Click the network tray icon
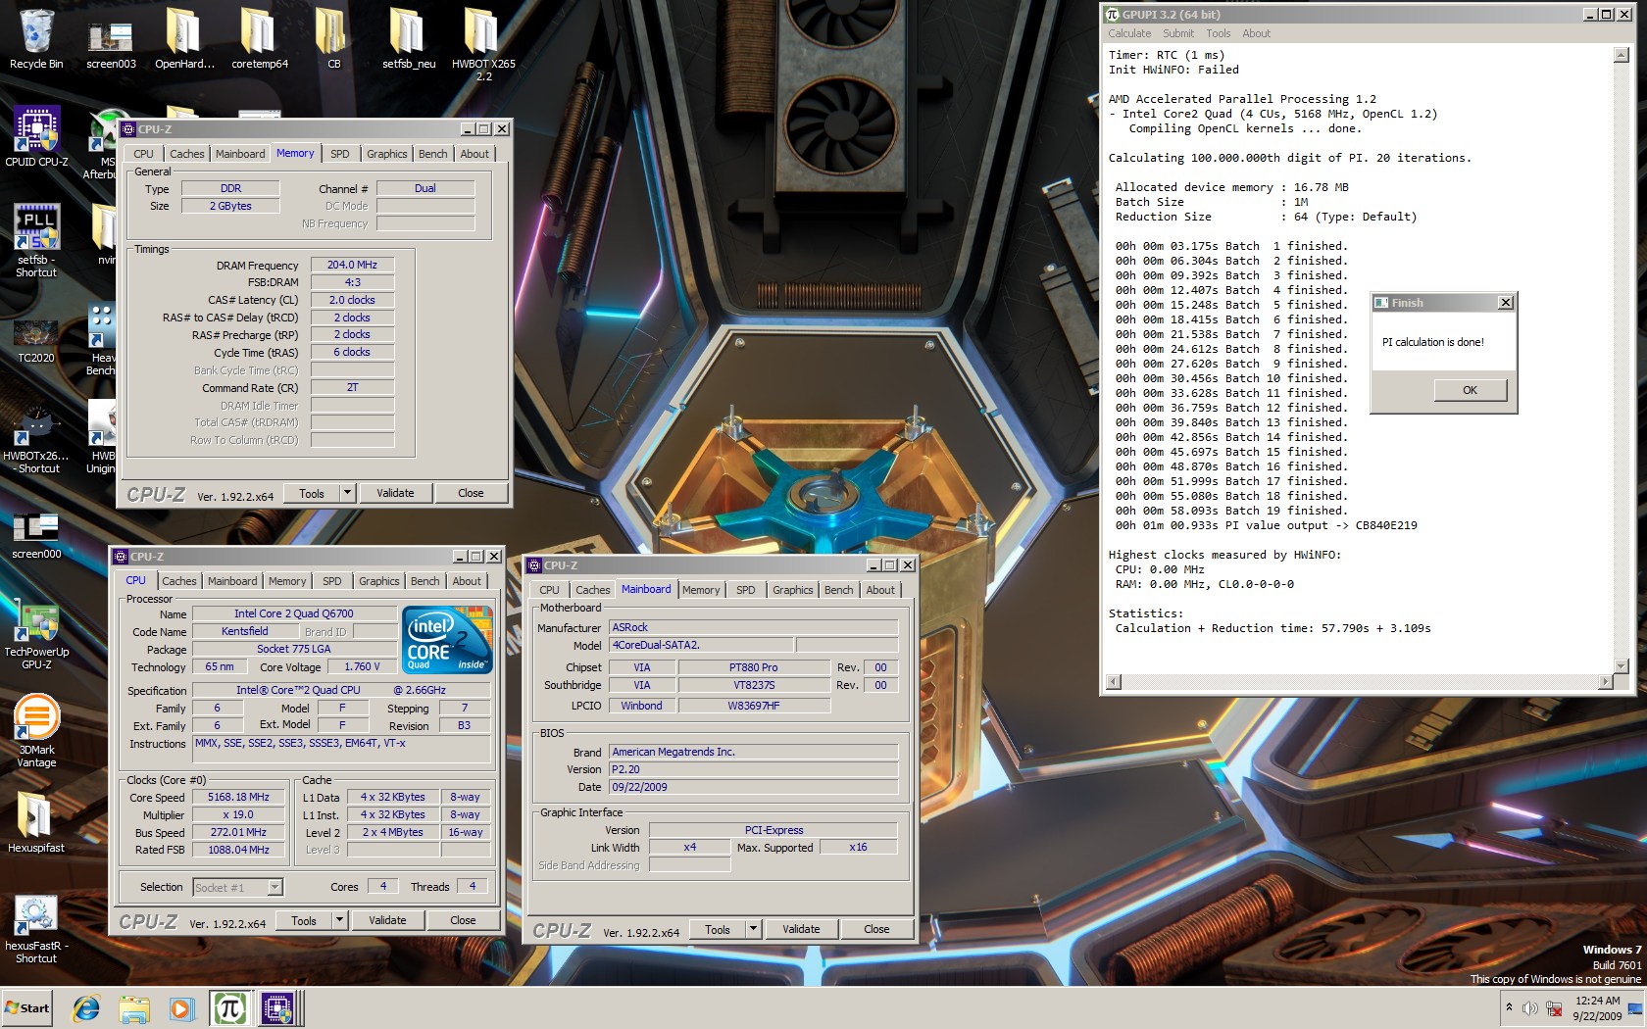The height and width of the screenshot is (1029, 1647). click(x=1554, y=1008)
